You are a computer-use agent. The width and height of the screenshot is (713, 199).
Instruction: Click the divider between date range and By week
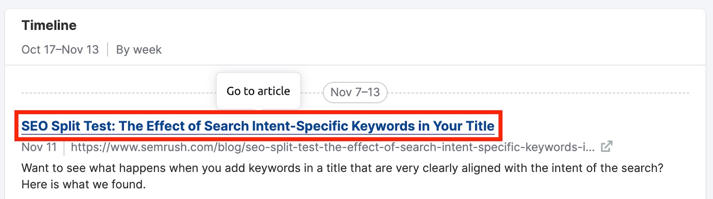coord(107,49)
